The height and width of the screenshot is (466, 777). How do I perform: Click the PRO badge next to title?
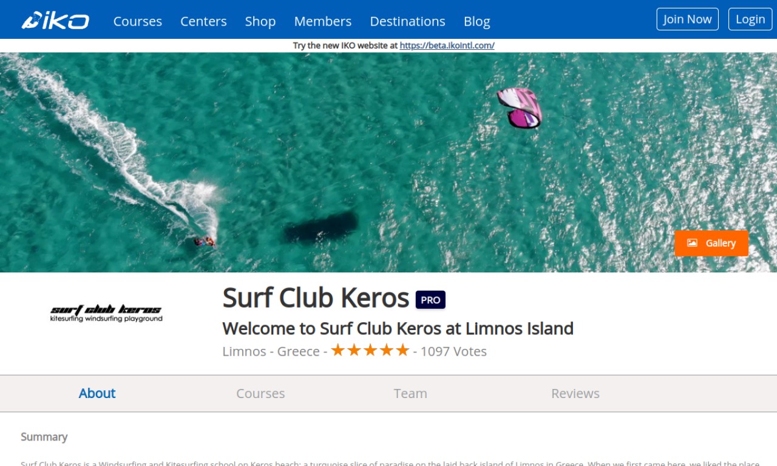coord(430,300)
